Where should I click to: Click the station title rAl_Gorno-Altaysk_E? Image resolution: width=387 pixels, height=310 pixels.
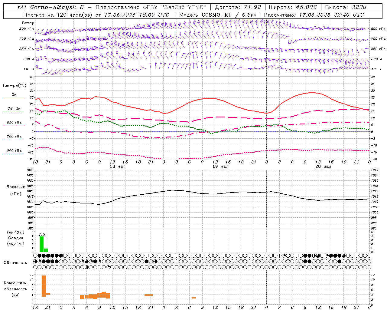[50, 7]
